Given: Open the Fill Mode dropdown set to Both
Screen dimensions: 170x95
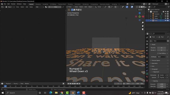Looking at the screenshot, I should (161, 57).
